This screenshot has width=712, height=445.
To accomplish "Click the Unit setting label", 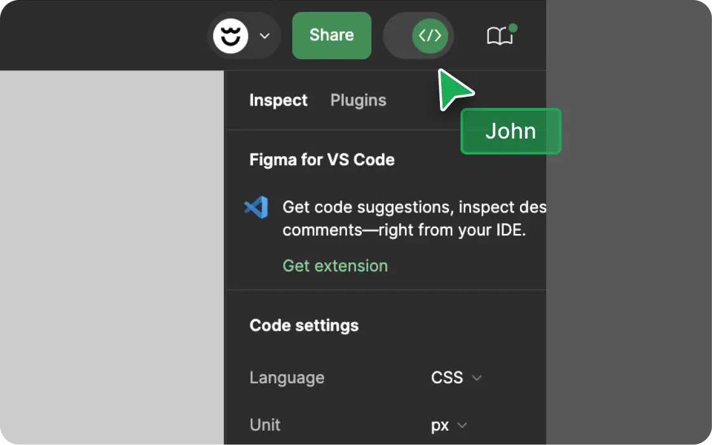I will tap(265, 425).
